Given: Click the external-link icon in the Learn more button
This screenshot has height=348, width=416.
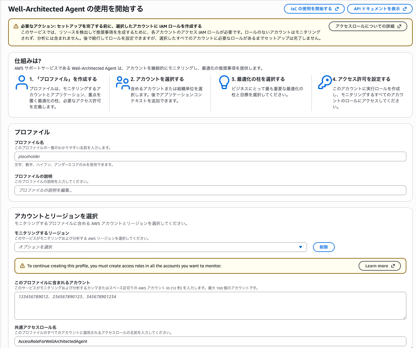Looking at the screenshot, I should pyautogui.click(x=393, y=266).
